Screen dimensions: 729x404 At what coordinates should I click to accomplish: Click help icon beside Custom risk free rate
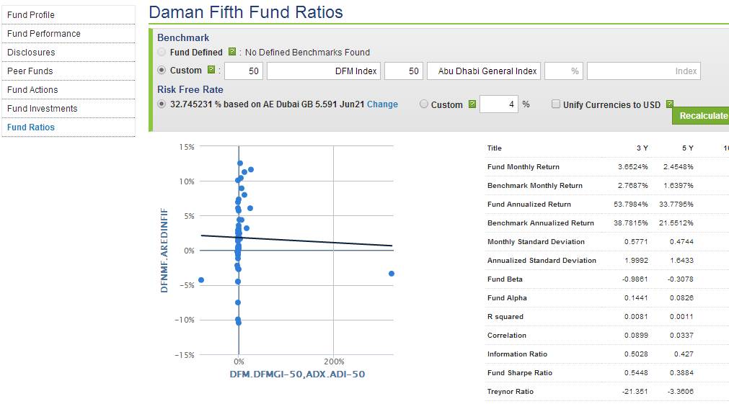[x=472, y=104]
